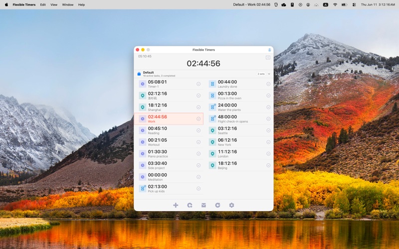The height and width of the screenshot is (249, 399).
Task: Click the envelope mail icon in the bottom toolbar
Action: [203, 205]
